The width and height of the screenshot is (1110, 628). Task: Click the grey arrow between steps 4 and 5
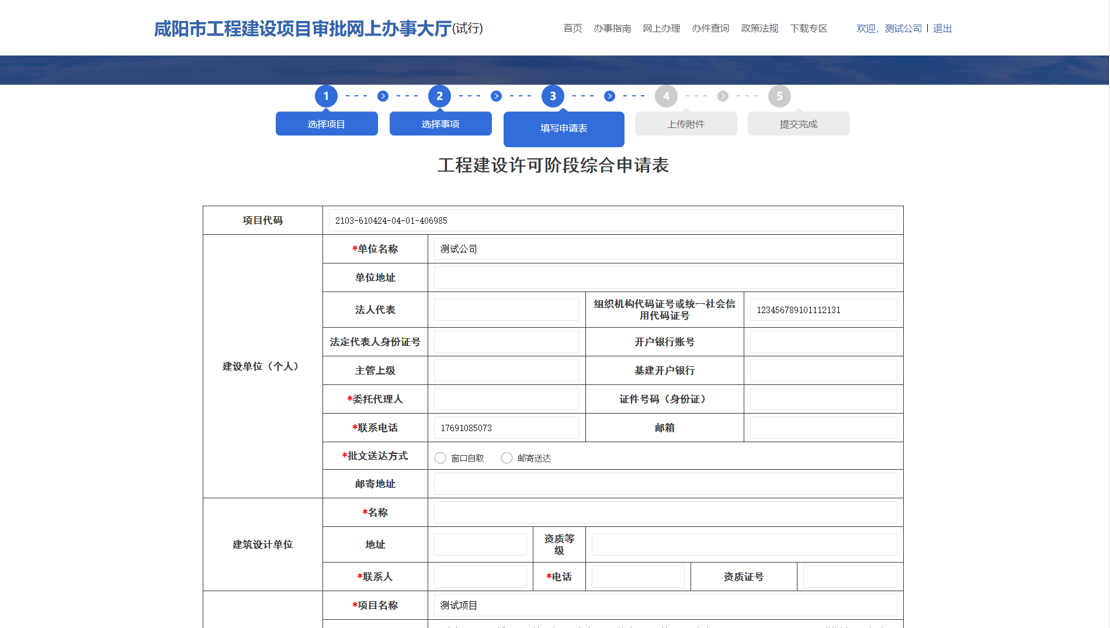pos(723,96)
